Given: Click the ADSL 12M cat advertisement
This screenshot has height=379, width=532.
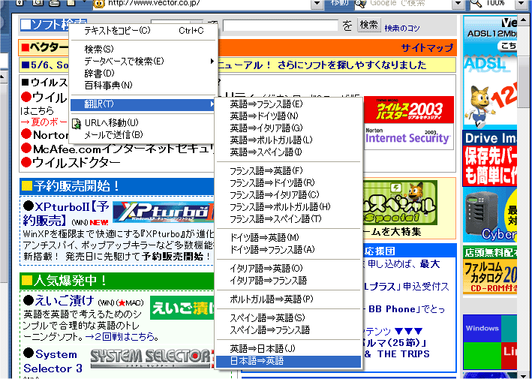Looking at the screenshot, I should click(490, 73).
